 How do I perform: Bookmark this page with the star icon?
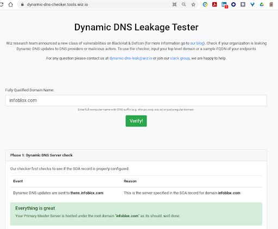pyautogui.click(x=193, y=4)
